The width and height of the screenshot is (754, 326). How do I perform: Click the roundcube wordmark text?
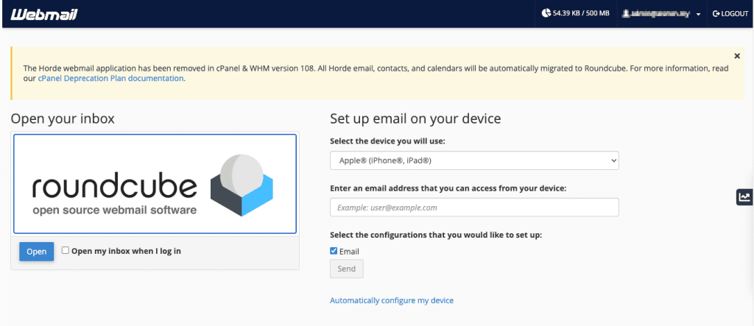point(114,187)
